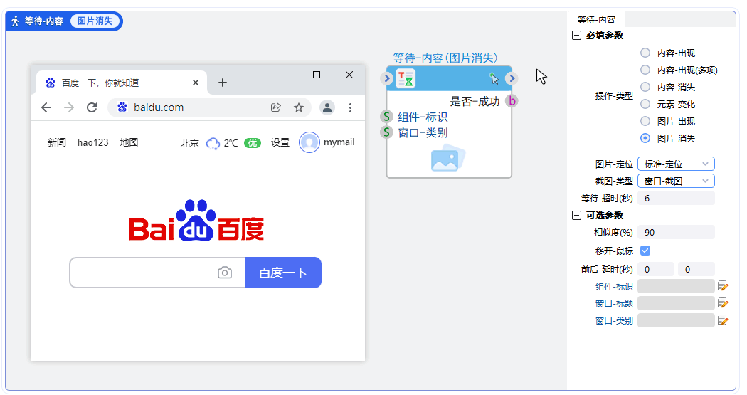Click the mymail user avatar

(x=309, y=142)
